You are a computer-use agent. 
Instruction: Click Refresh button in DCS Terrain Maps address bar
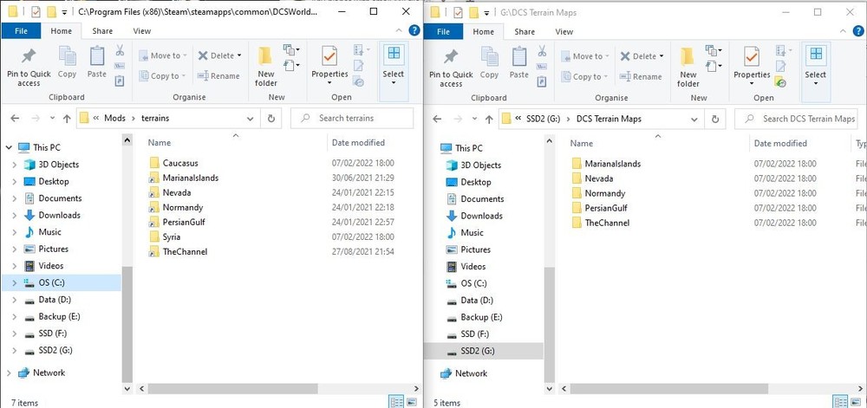(715, 119)
